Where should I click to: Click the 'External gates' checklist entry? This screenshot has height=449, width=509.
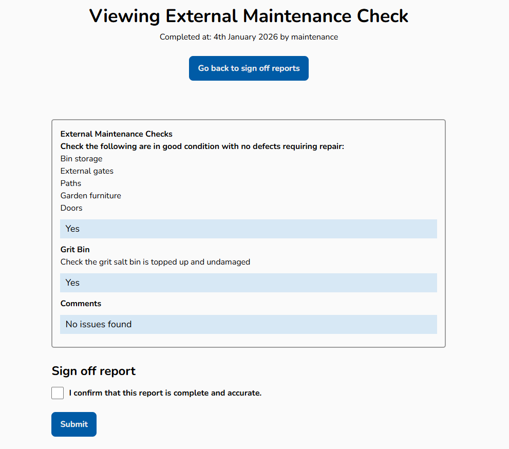click(87, 171)
